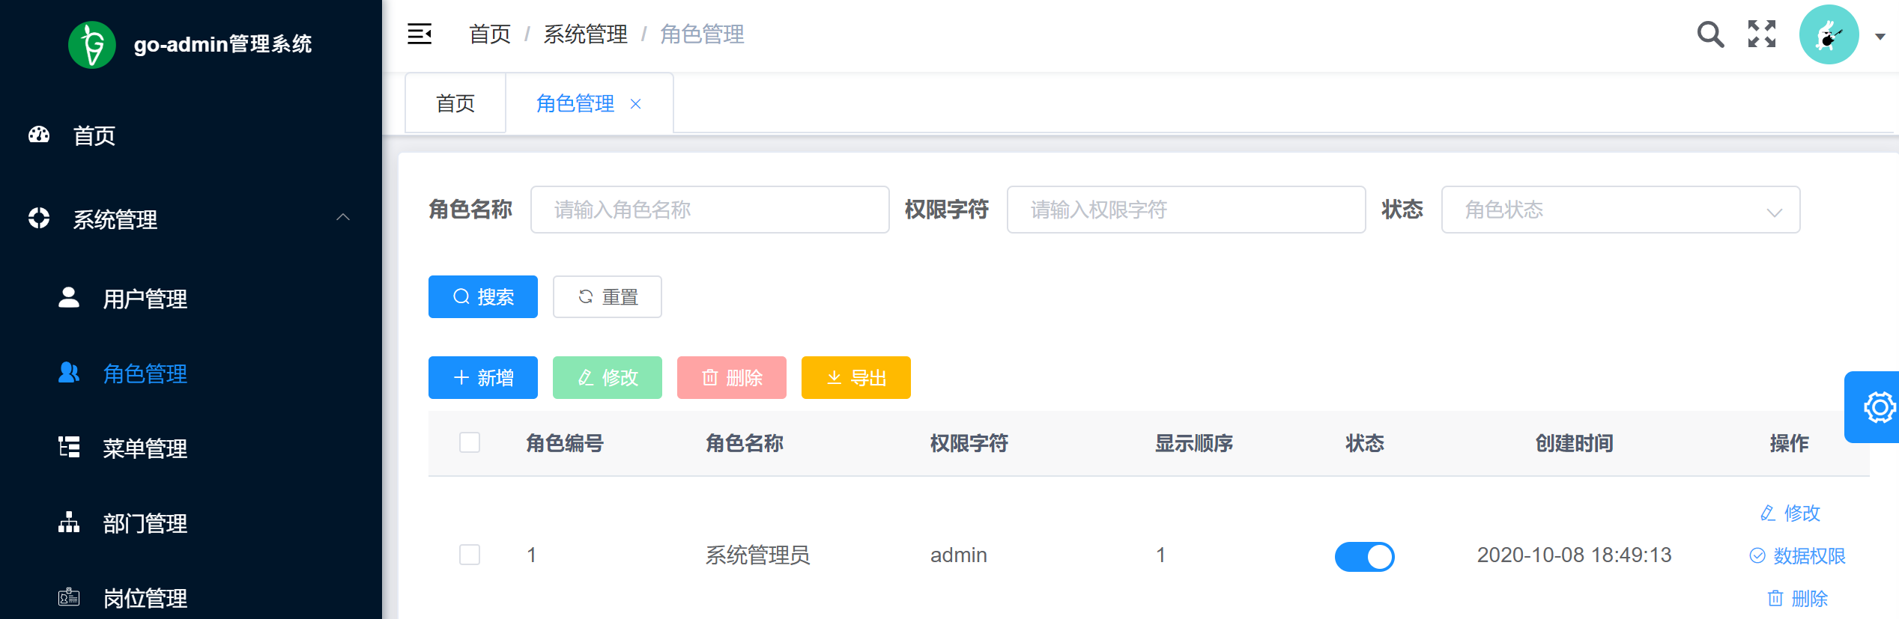Open the blue settings gear panel

pos(1877,408)
